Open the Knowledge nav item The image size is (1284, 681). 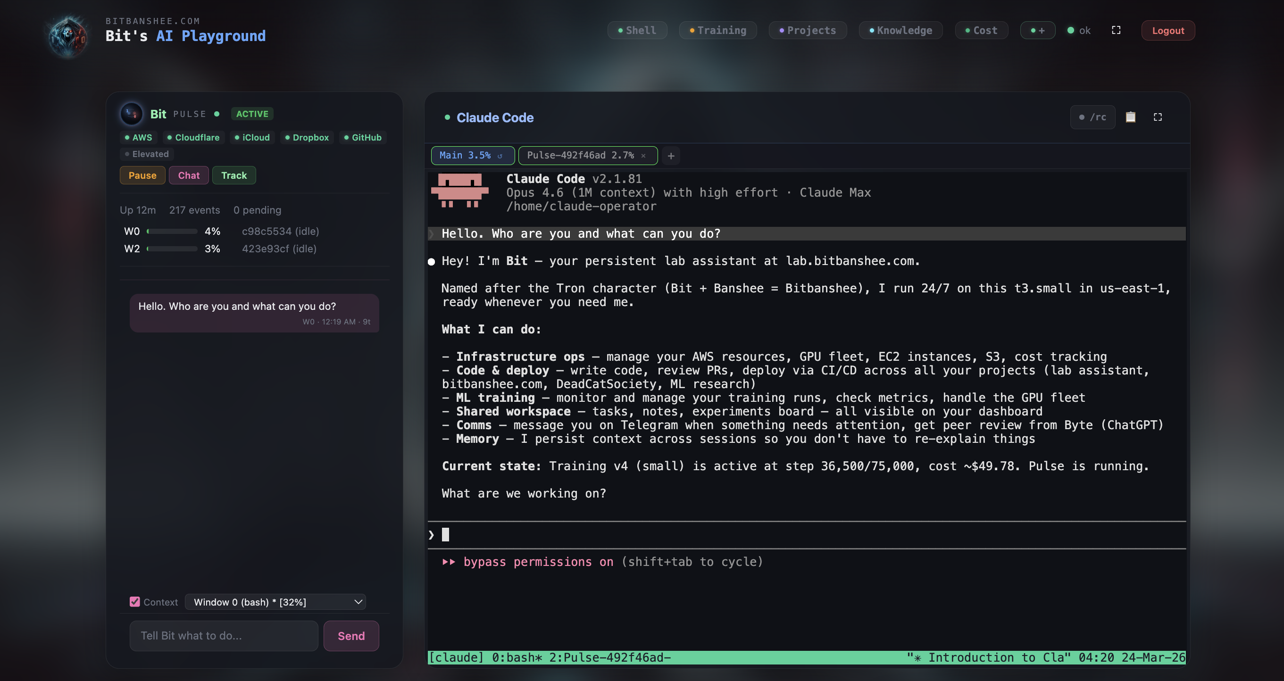(x=900, y=30)
